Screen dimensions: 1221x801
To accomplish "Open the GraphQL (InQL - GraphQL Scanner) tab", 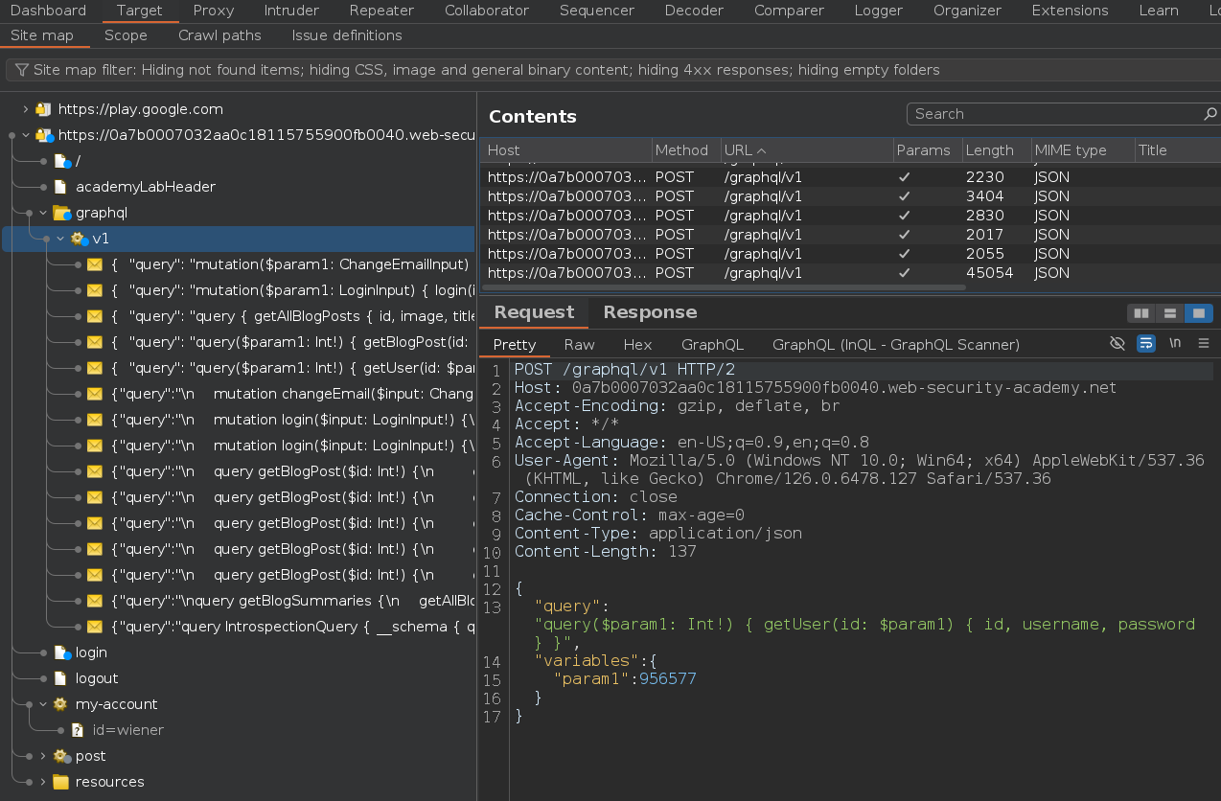I will (896, 344).
